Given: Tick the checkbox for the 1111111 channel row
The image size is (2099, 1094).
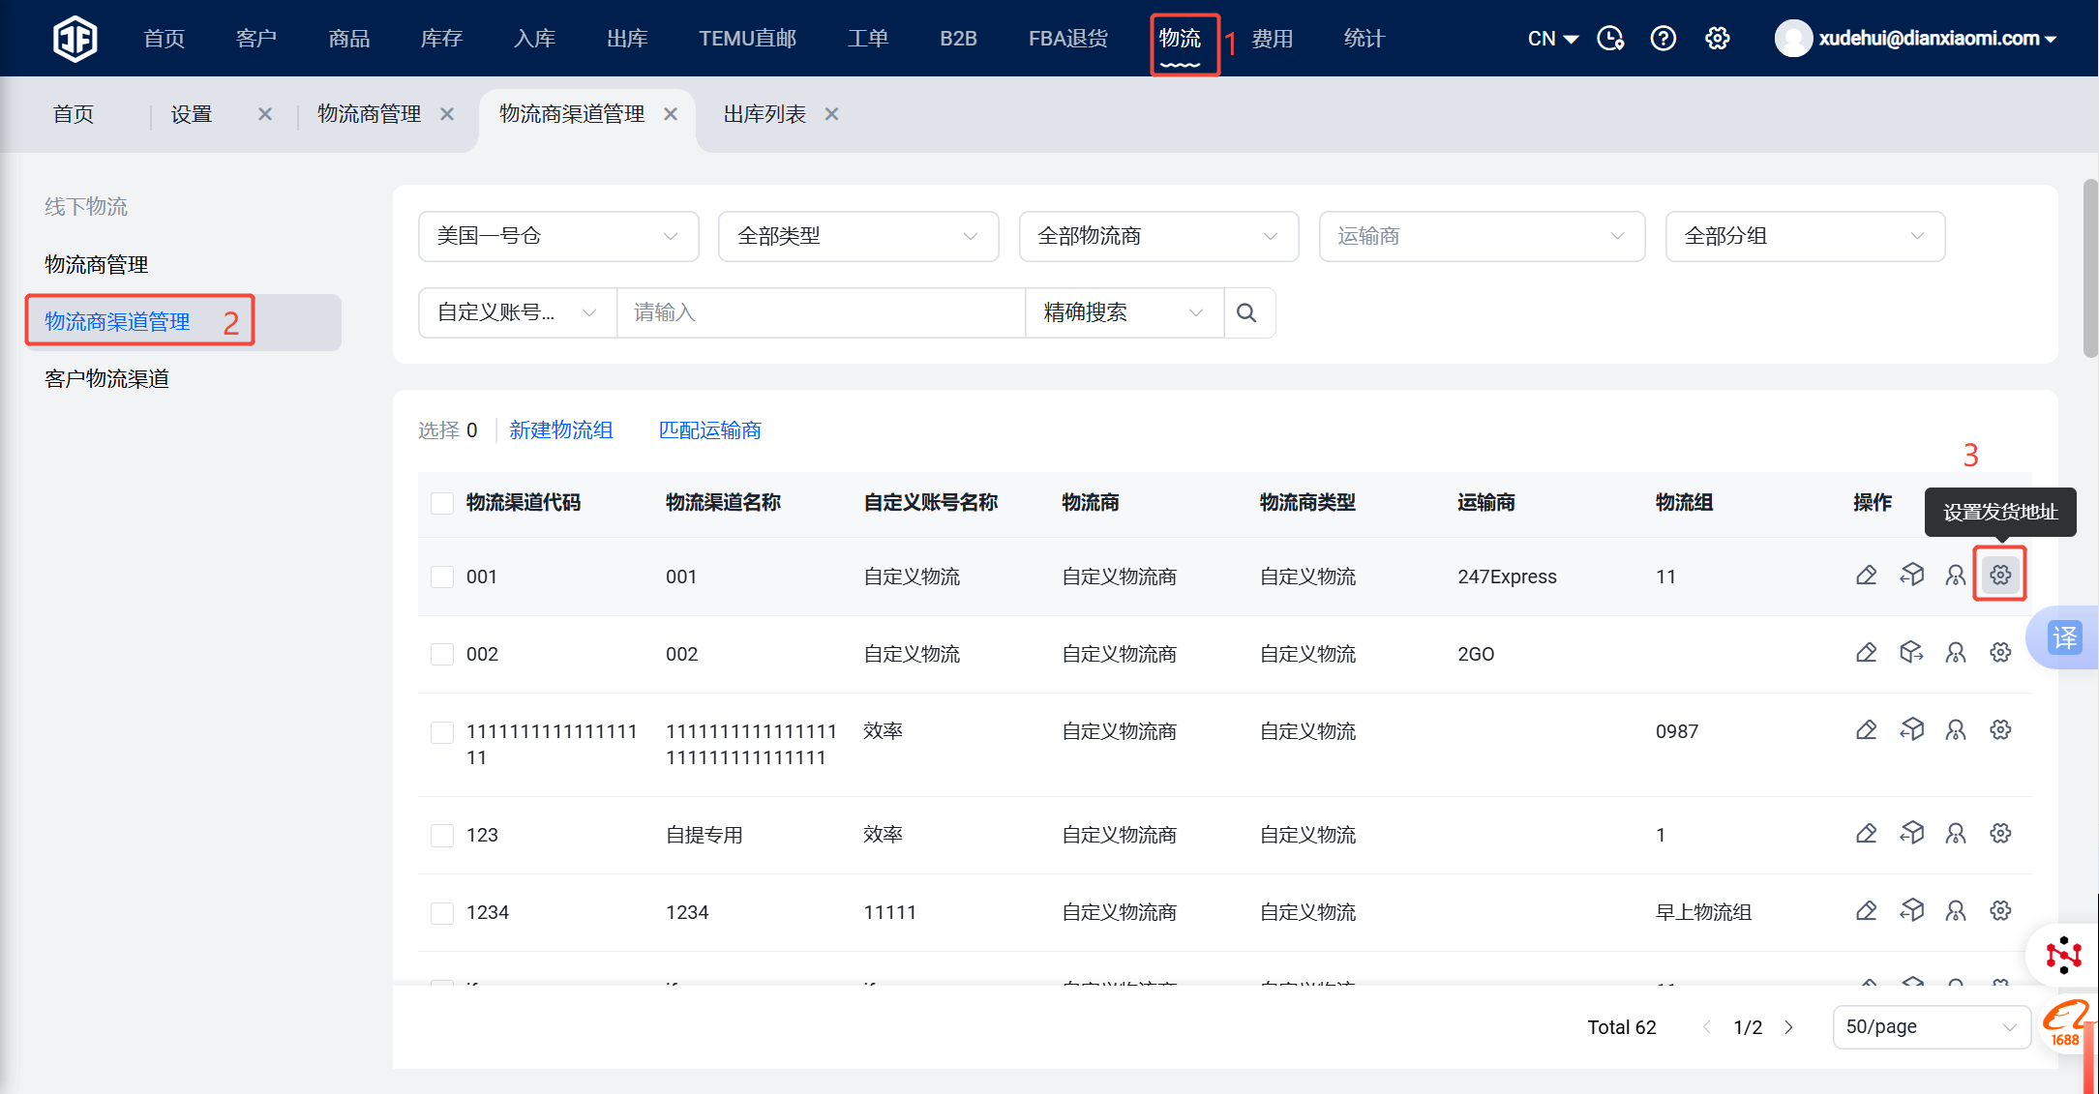Looking at the screenshot, I should coord(442,732).
